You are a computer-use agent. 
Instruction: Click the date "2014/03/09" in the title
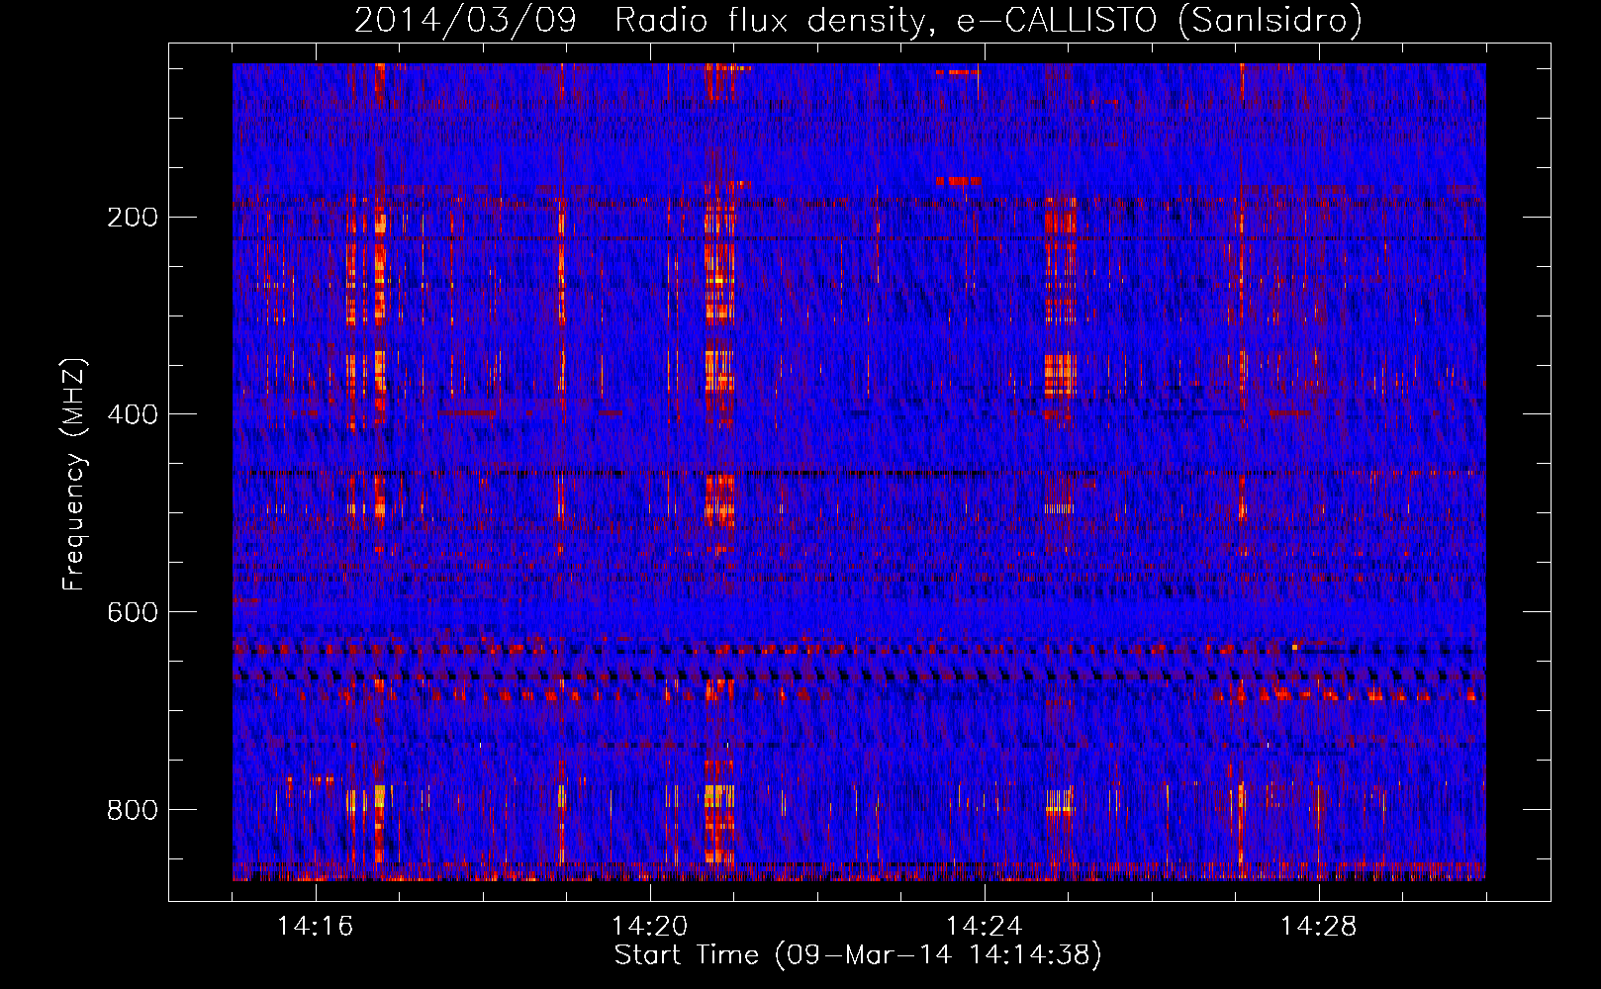pos(465,20)
